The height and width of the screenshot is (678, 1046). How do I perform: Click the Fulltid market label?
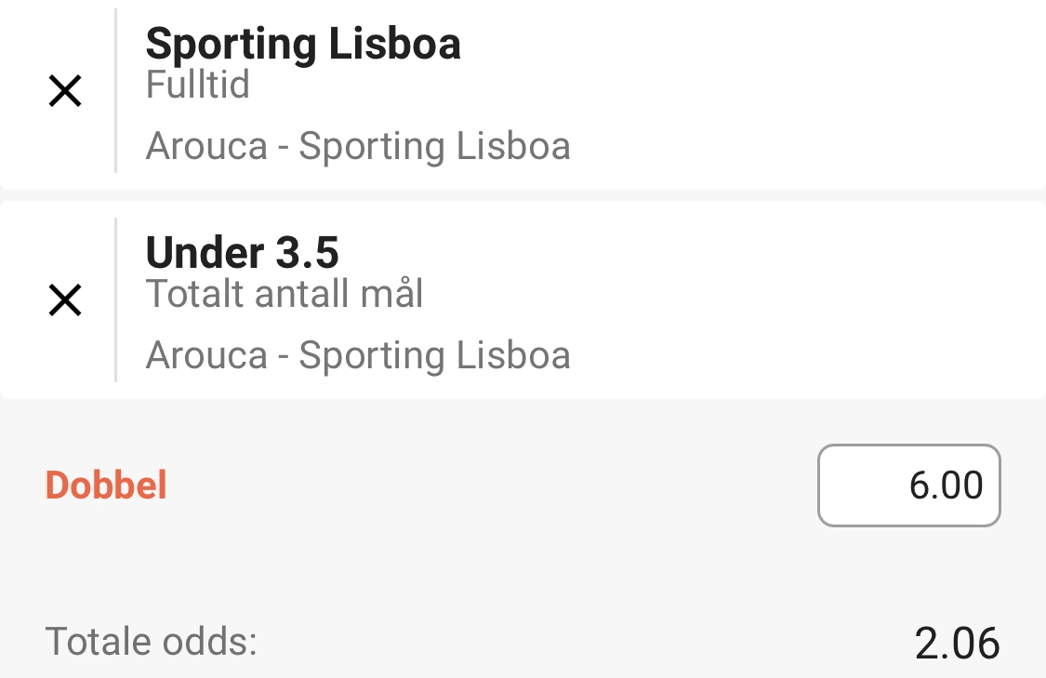click(x=197, y=85)
